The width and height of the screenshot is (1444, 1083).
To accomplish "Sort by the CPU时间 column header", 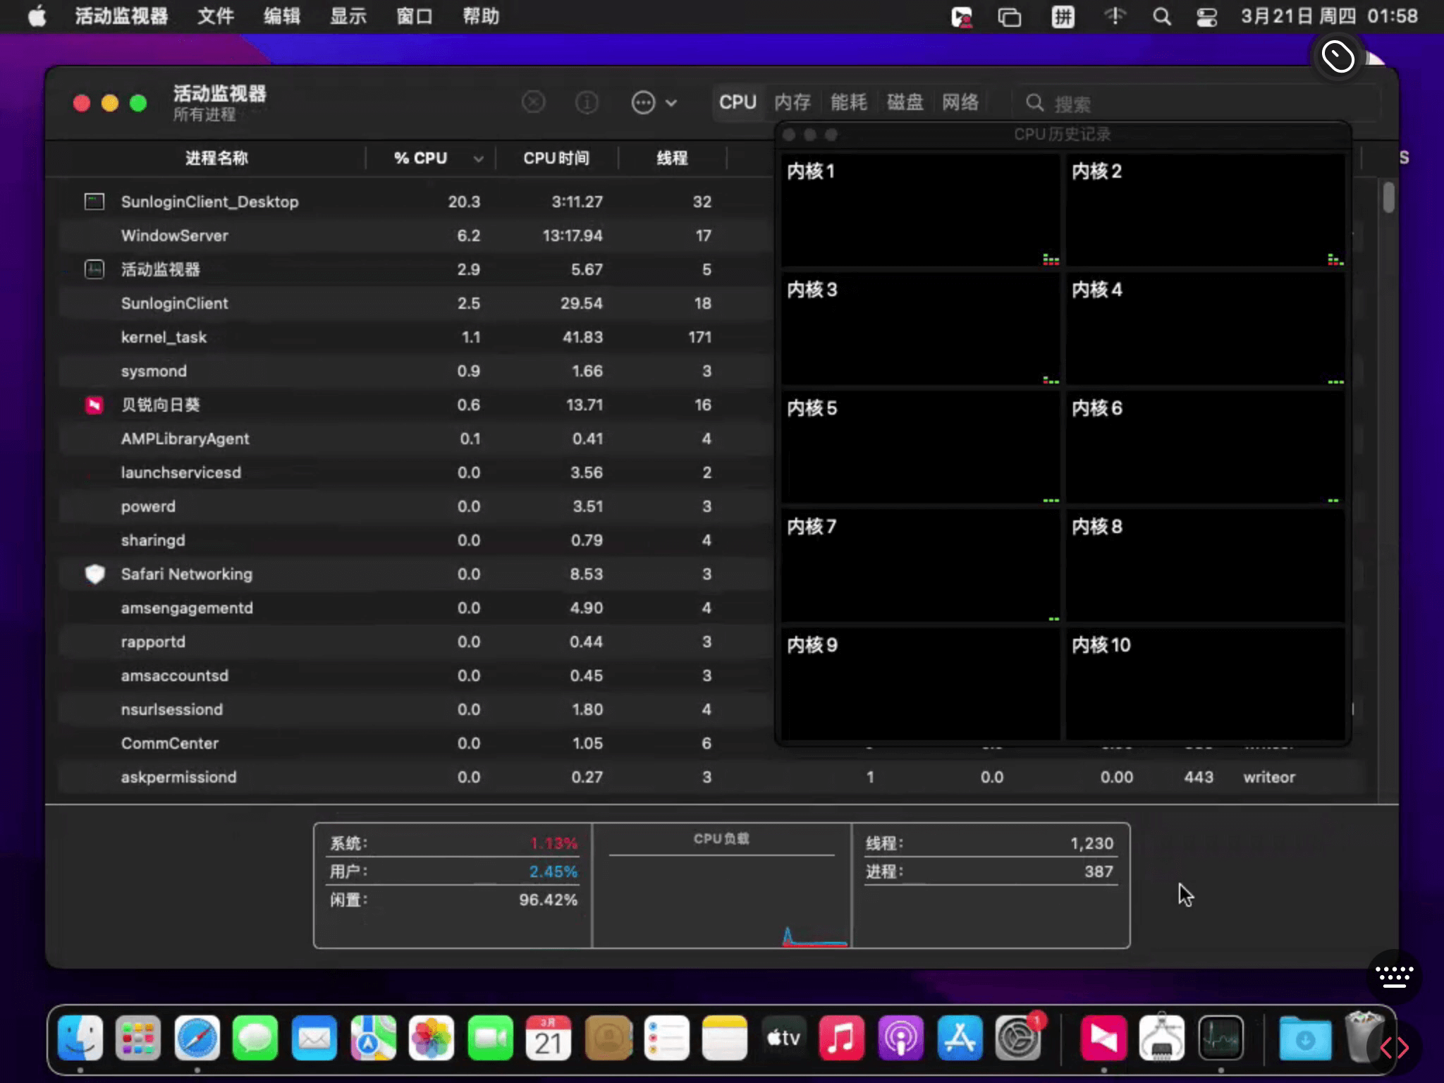I will point(556,158).
